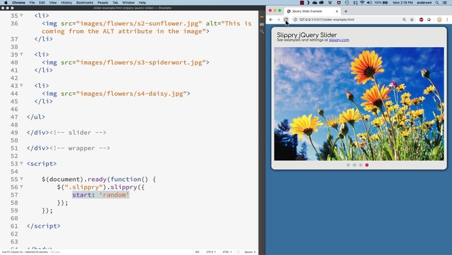Click the Mon 2:19 PM clock
The height and width of the screenshot is (255, 452).
[403, 3]
